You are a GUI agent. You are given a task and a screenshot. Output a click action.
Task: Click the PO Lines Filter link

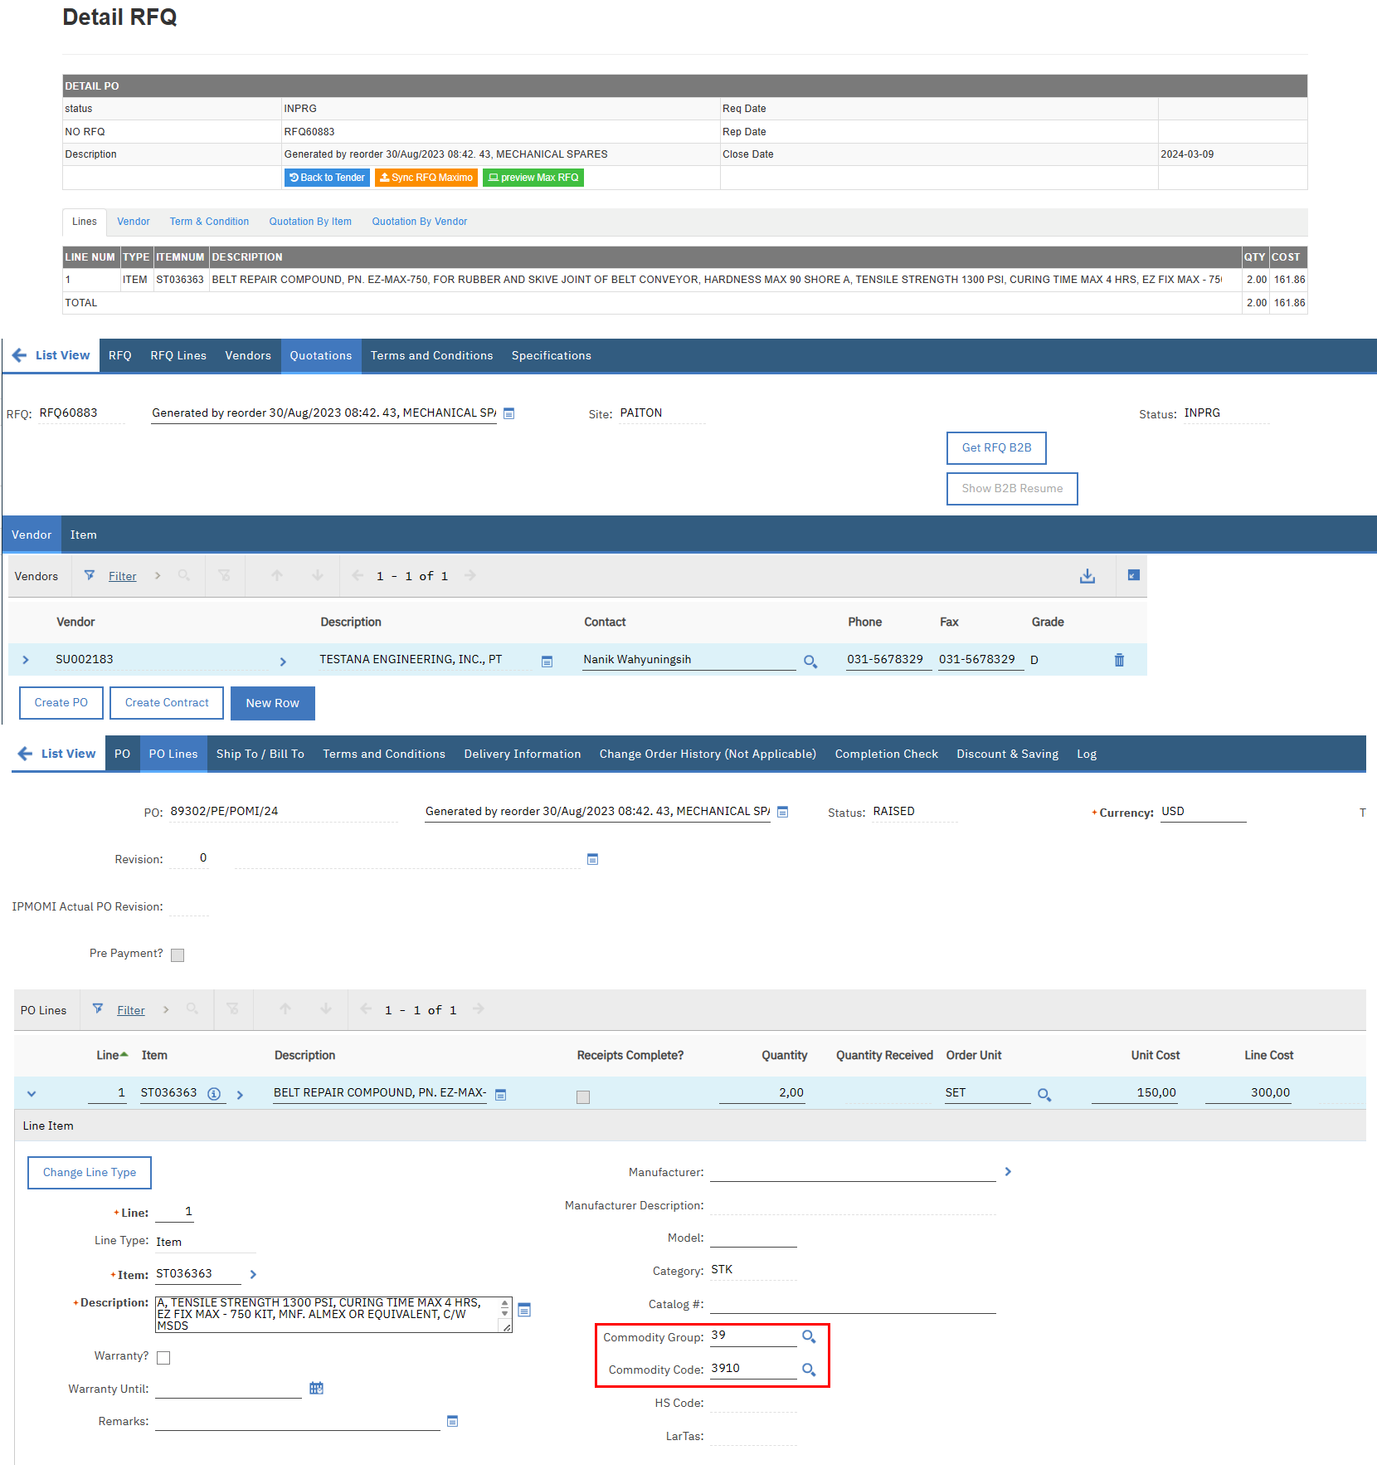point(131,1010)
